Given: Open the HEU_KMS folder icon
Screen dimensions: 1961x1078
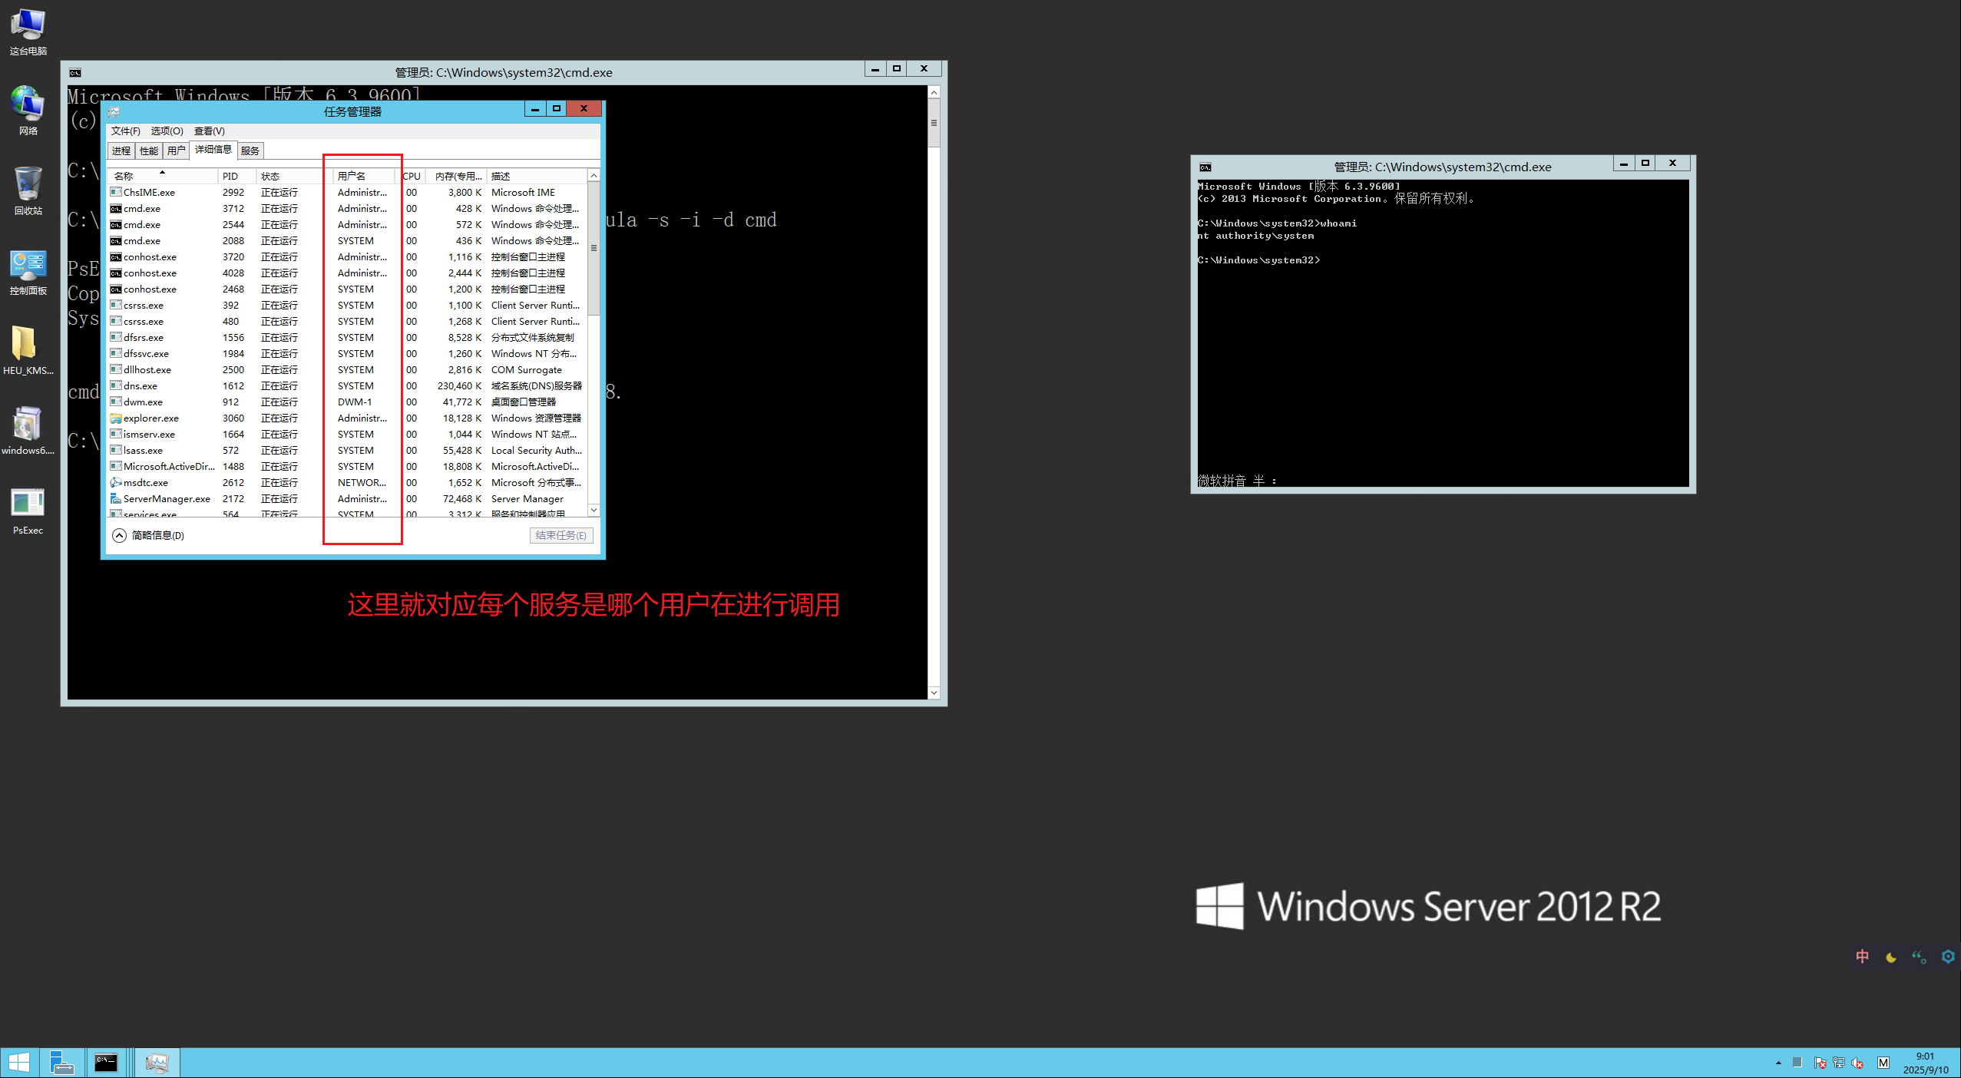Looking at the screenshot, I should point(25,344).
